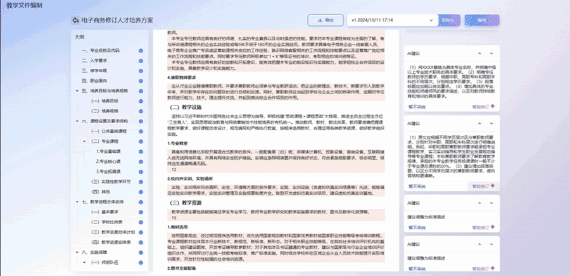
Task: Collapse the (二)专业课程 outline node
Action: click(84, 141)
